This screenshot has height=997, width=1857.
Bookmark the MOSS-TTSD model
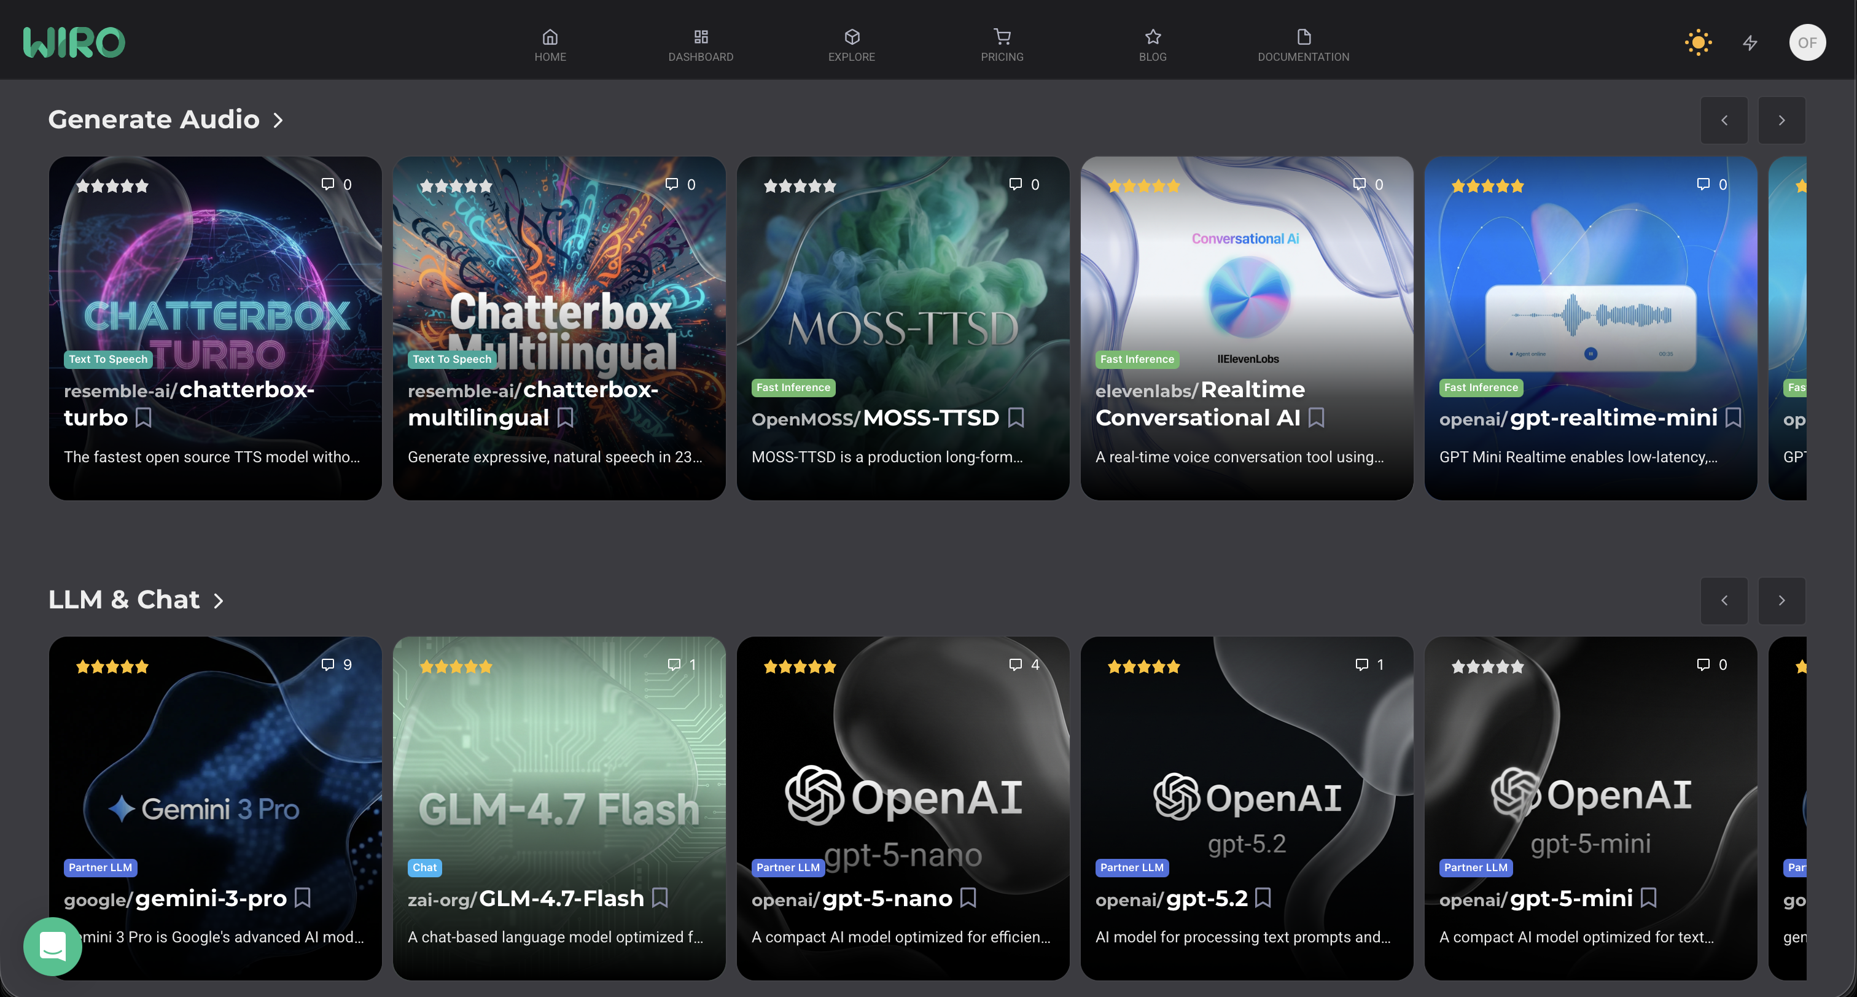1016,417
